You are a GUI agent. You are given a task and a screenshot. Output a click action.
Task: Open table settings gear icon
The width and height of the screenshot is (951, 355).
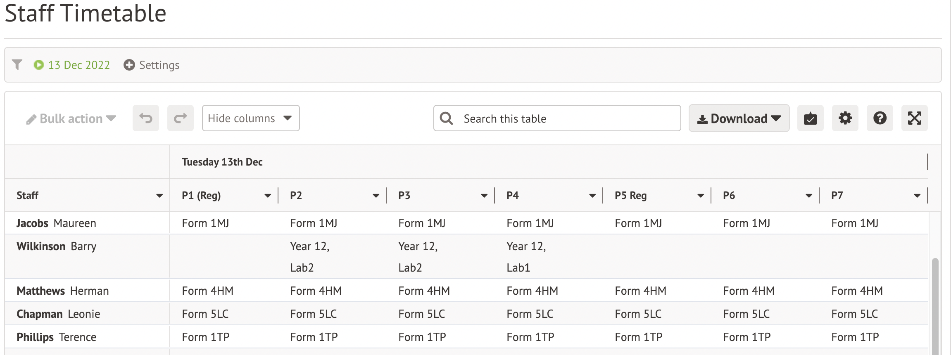[845, 118]
